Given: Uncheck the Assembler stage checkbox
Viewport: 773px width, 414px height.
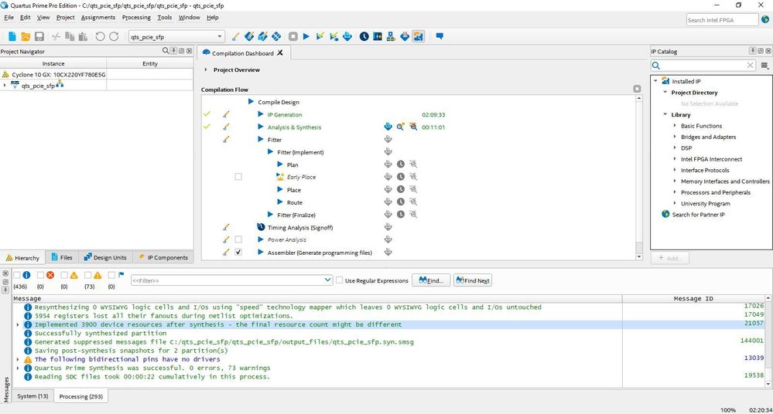Looking at the screenshot, I should tap(238, 253).
